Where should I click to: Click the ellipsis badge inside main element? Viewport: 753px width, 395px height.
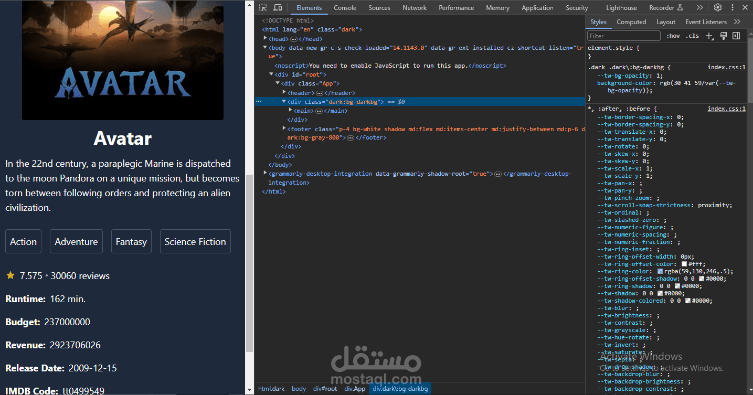pos(319,111)
